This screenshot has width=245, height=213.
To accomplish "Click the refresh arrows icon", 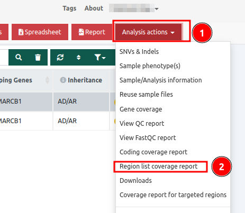I will point(60,58).
